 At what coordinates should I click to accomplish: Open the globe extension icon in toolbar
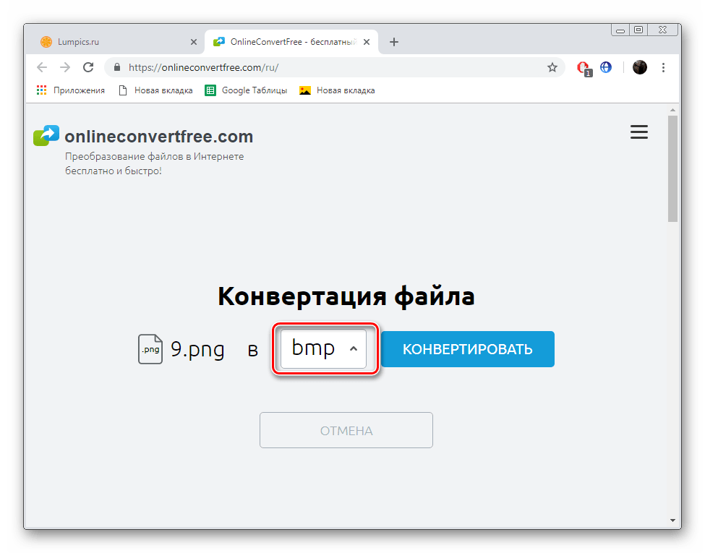(x=606, y=67)
